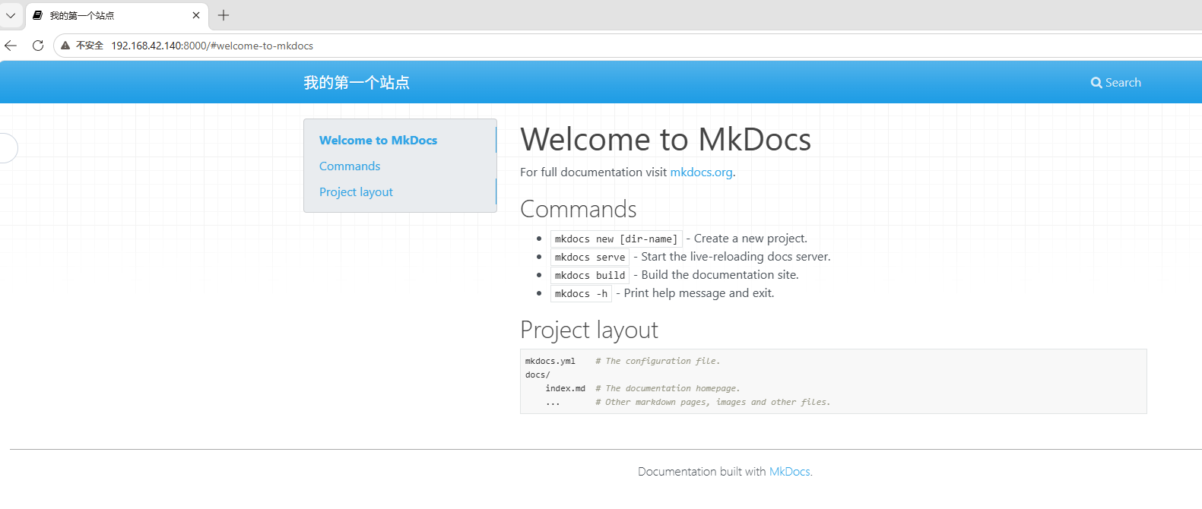Screen dimensions: 1202x509
Task: Click the 不安全 security label
Action: (x=90, y=46)
